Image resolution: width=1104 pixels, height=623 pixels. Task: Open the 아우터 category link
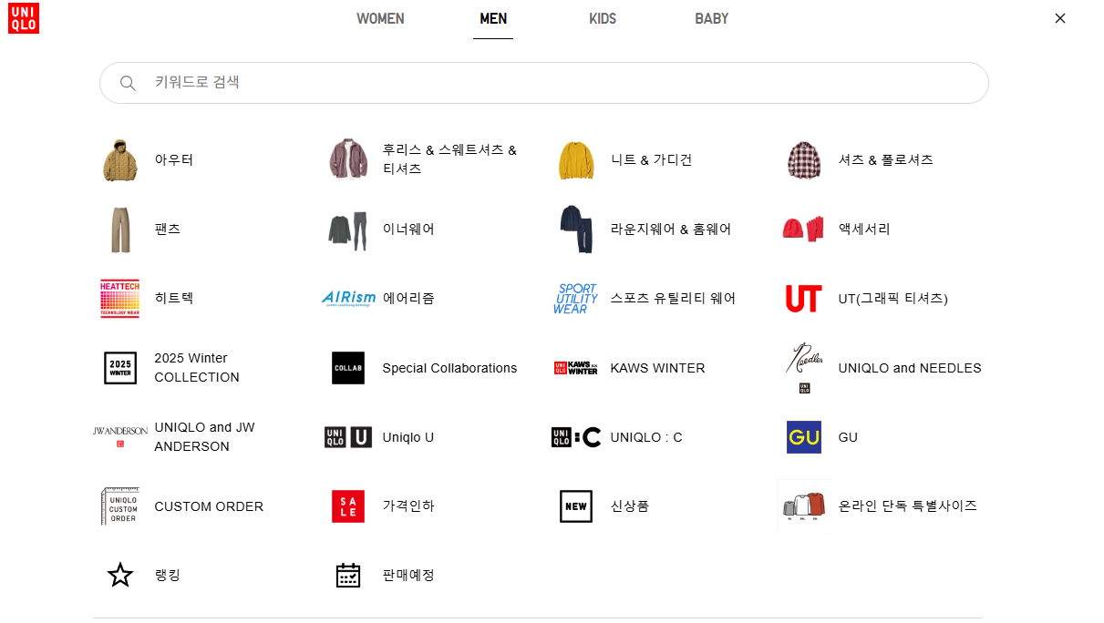point(174,160)
